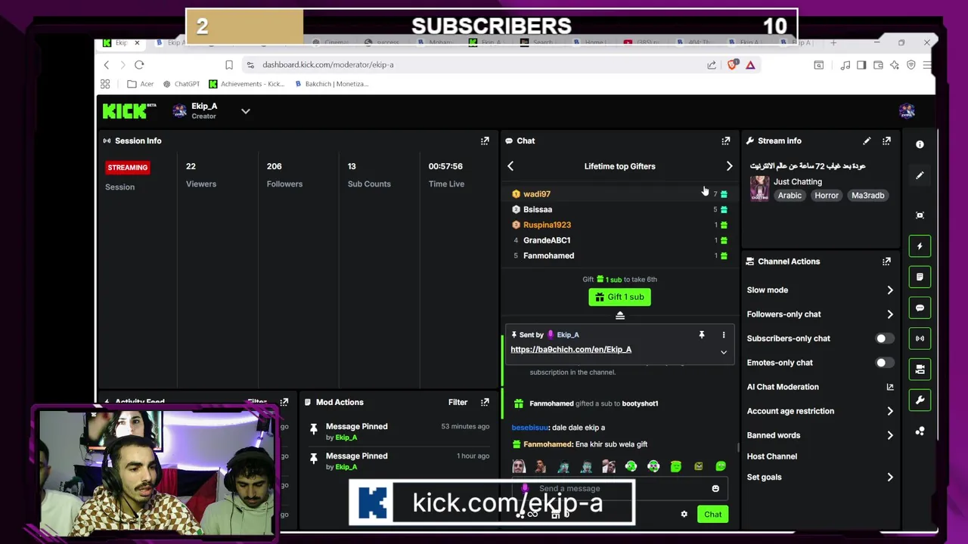This screenshot has height=544, width=968.
Task: Send message with Chat button
Action: (x=712, y=515)
